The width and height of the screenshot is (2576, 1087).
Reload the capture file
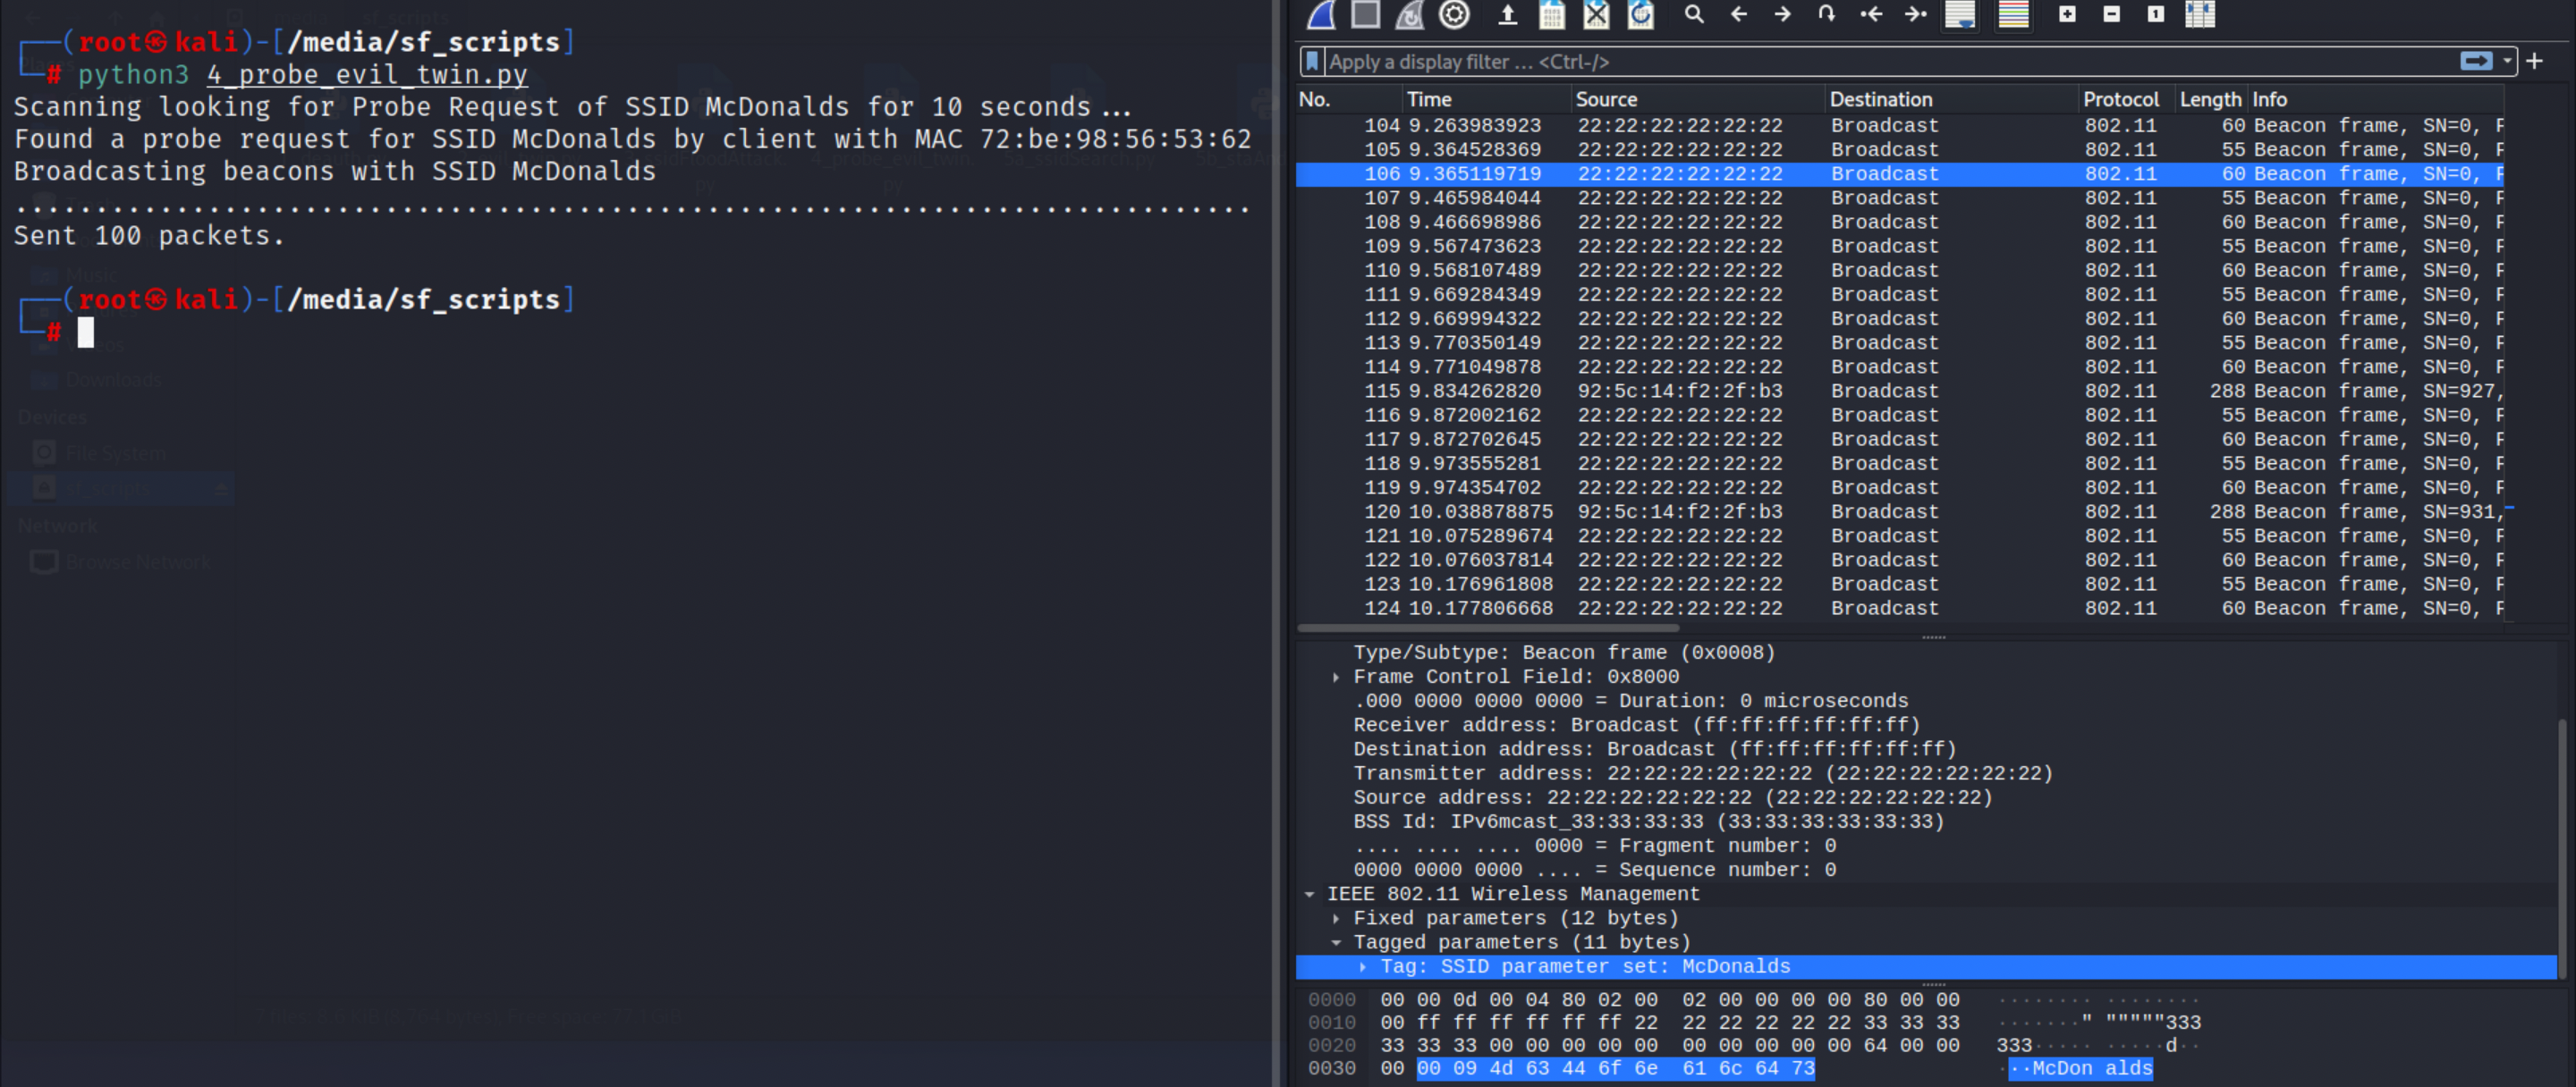point(1640,14)
